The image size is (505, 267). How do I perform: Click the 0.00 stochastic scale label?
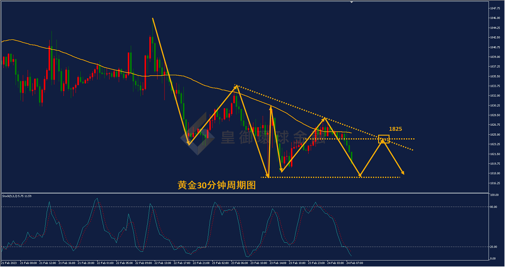tap(493, 259)
